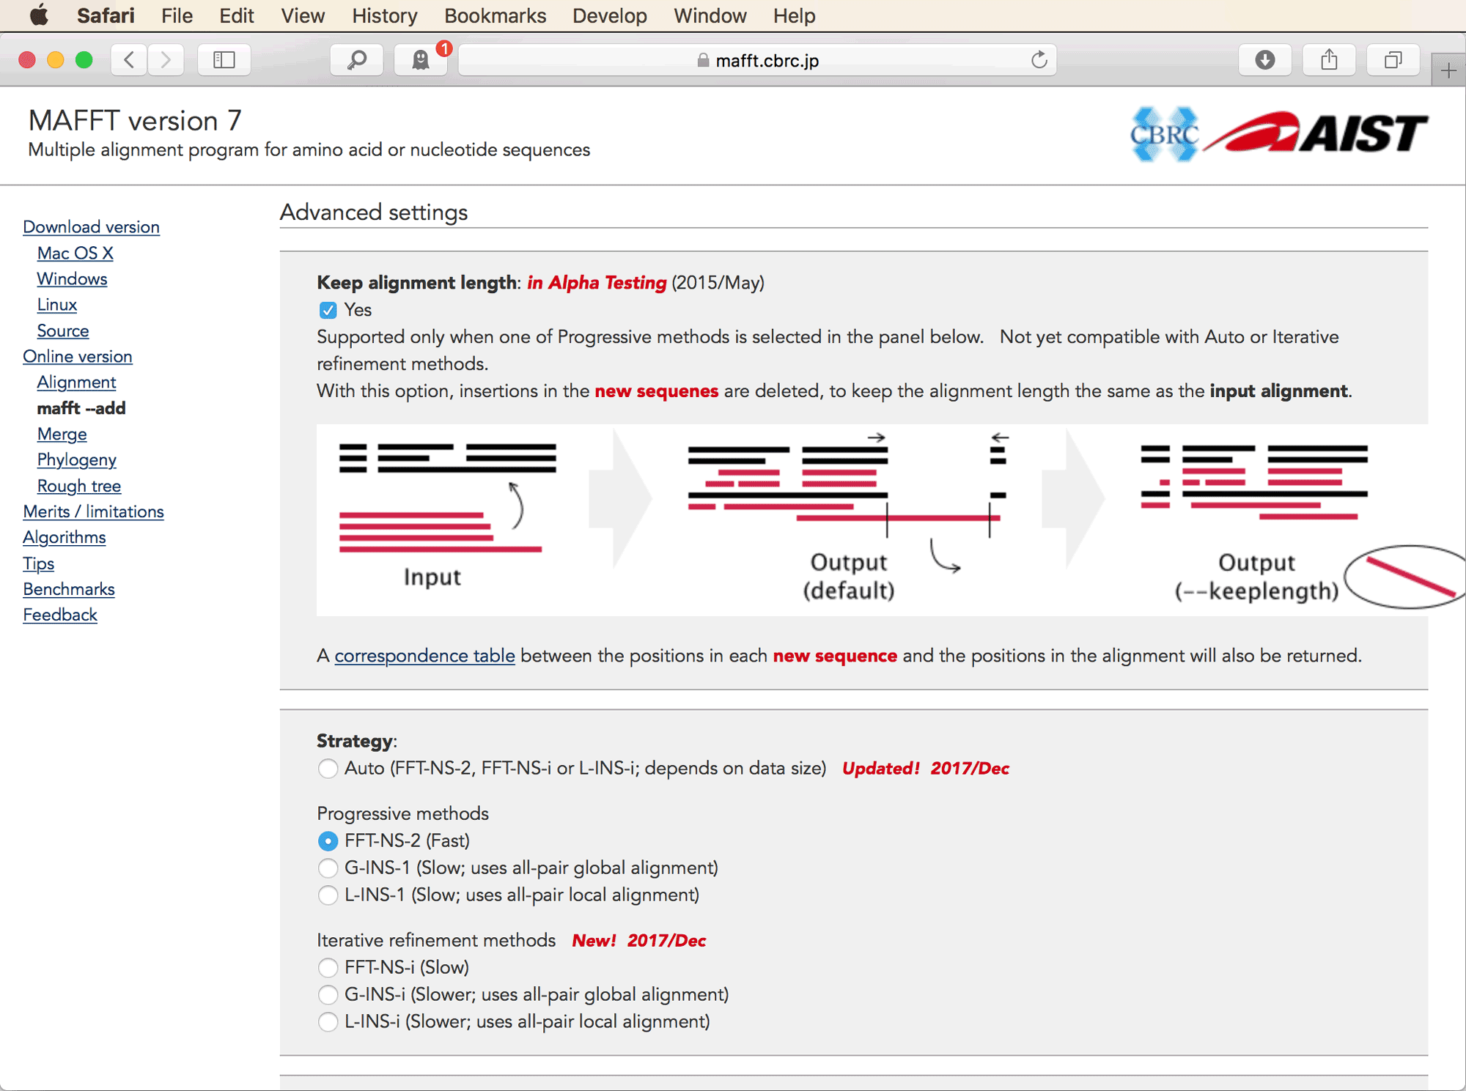Click the Alignment link in sidebar
1466x1091 pixels.
(x=75, y=382)
